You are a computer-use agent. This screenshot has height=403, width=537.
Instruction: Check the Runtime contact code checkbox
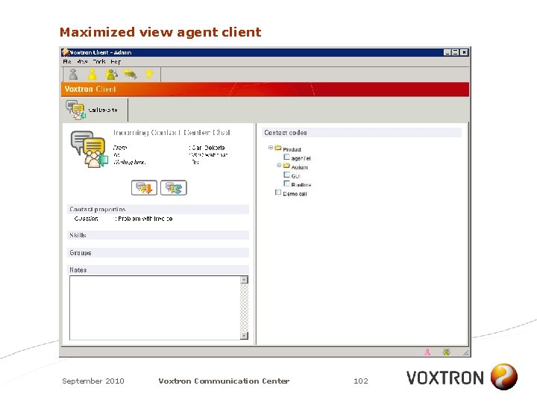[287, 184]
